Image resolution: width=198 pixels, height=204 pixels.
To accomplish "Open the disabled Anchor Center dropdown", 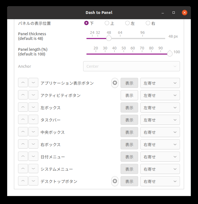I will click(132, 66).
